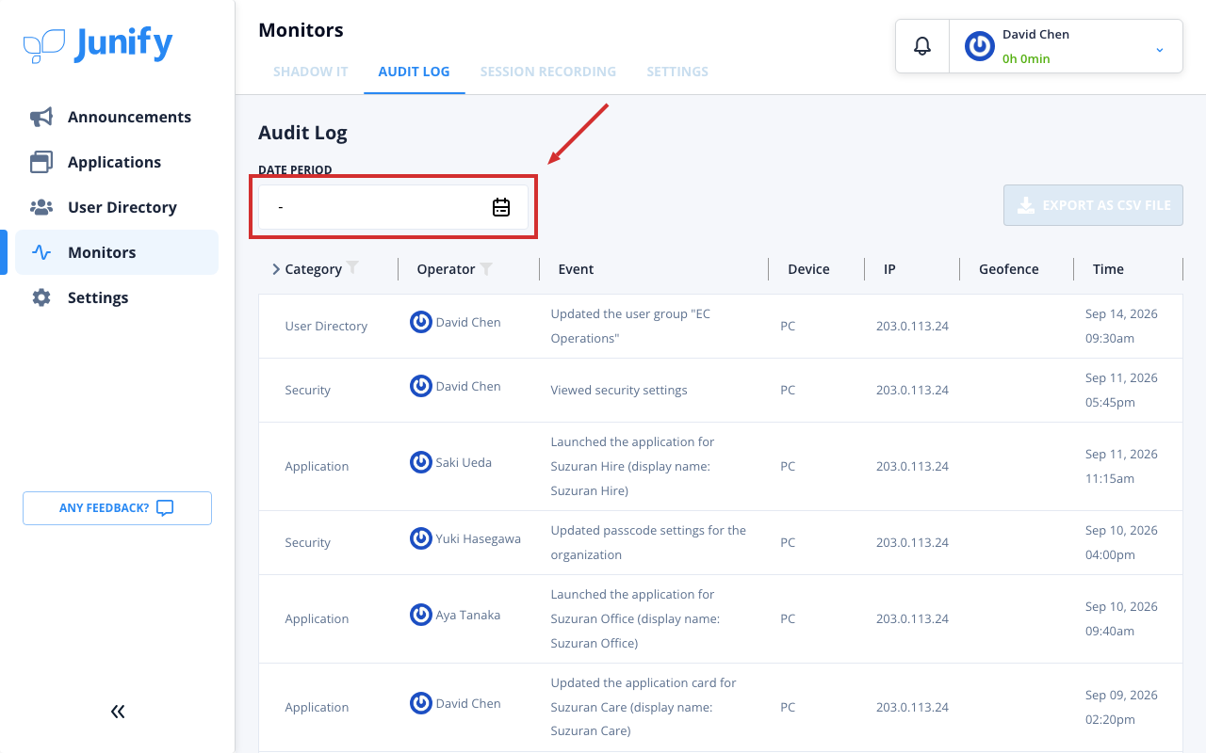Click the Event column header
1206x753 pixels.
[x=576, y=269]
